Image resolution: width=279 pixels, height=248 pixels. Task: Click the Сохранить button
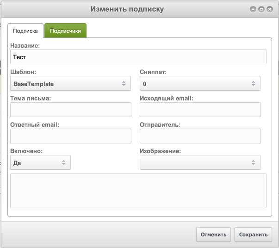pyautogui.click(x=253, y=235)
